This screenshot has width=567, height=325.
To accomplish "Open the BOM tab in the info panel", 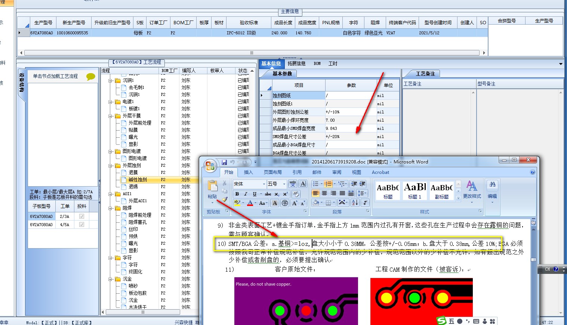I will 317,64.
